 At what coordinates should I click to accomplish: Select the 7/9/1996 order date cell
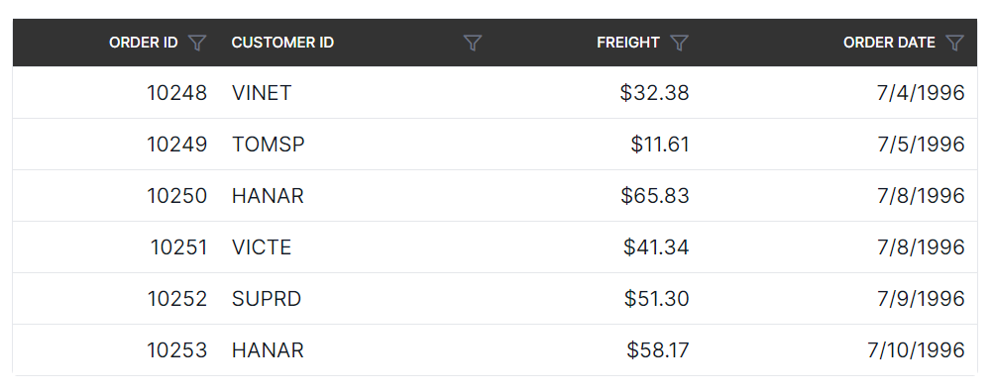839,299
